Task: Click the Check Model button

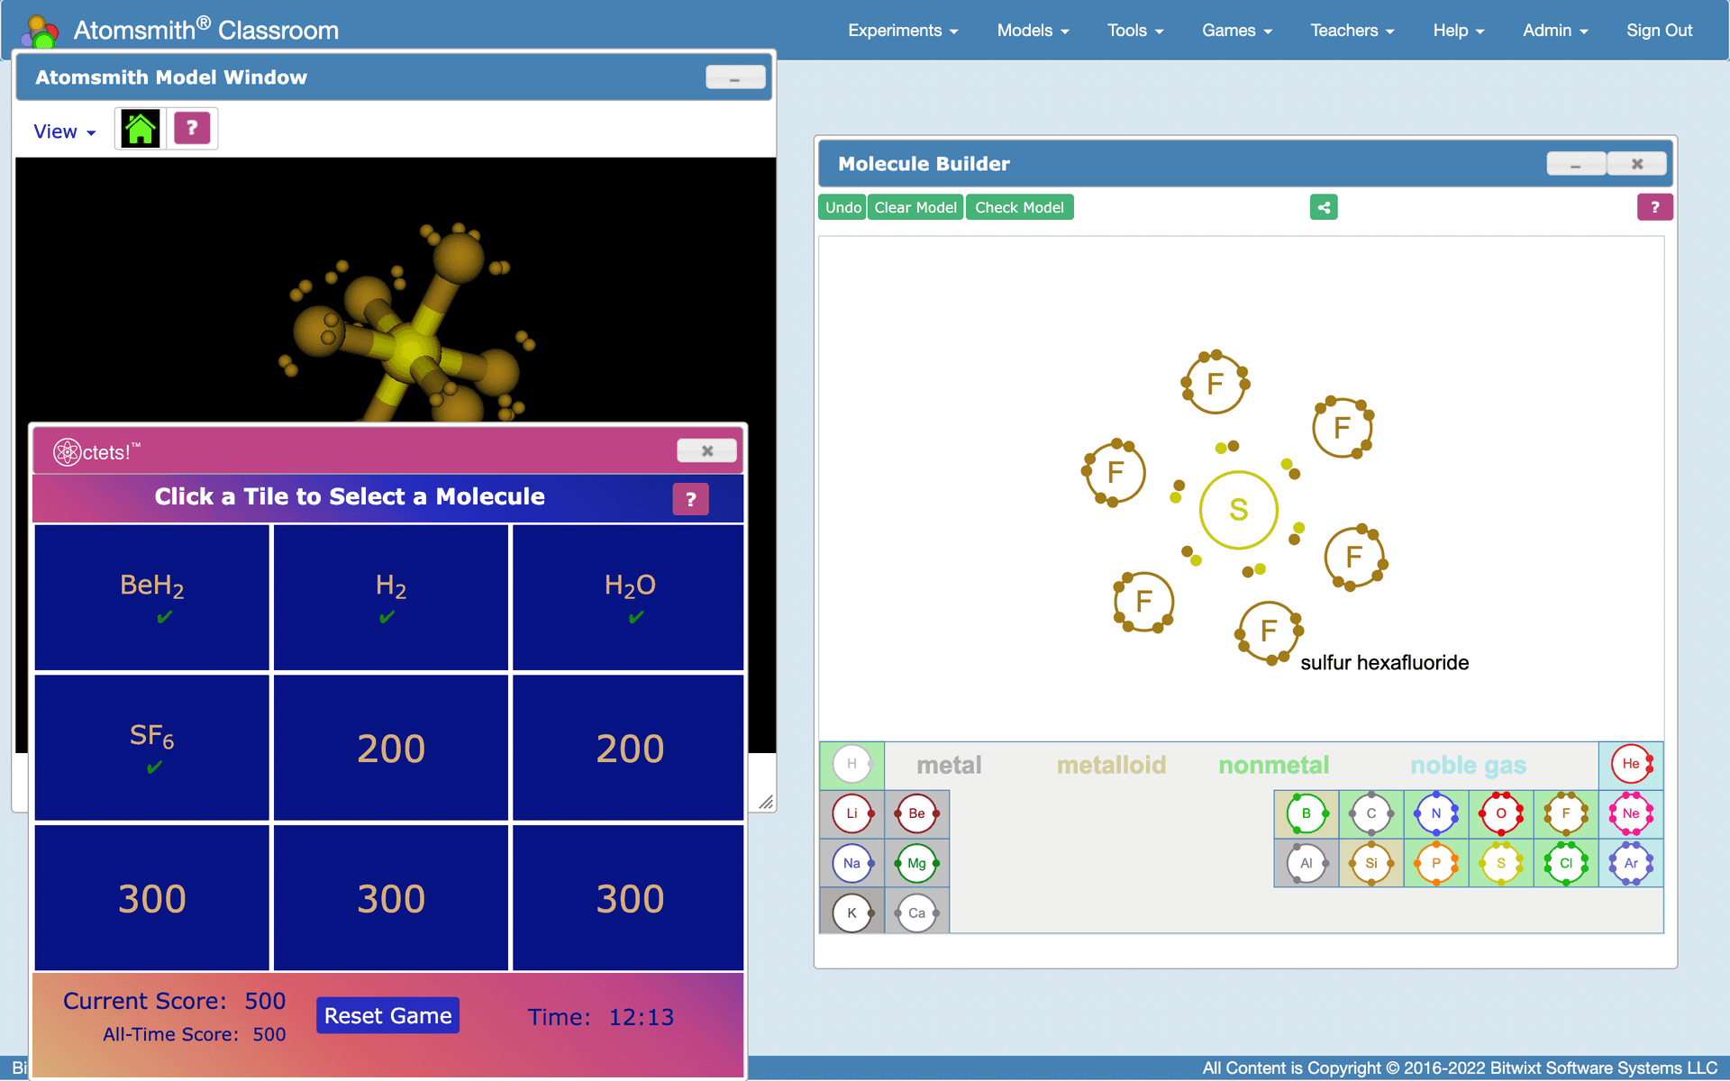Action: coord(1019,207)
